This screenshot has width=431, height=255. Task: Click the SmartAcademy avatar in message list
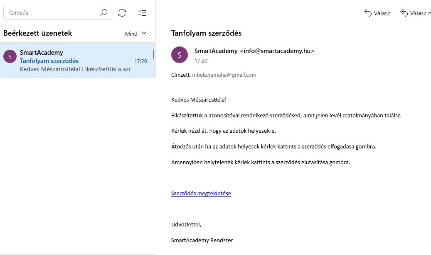(x=10, y=56)
